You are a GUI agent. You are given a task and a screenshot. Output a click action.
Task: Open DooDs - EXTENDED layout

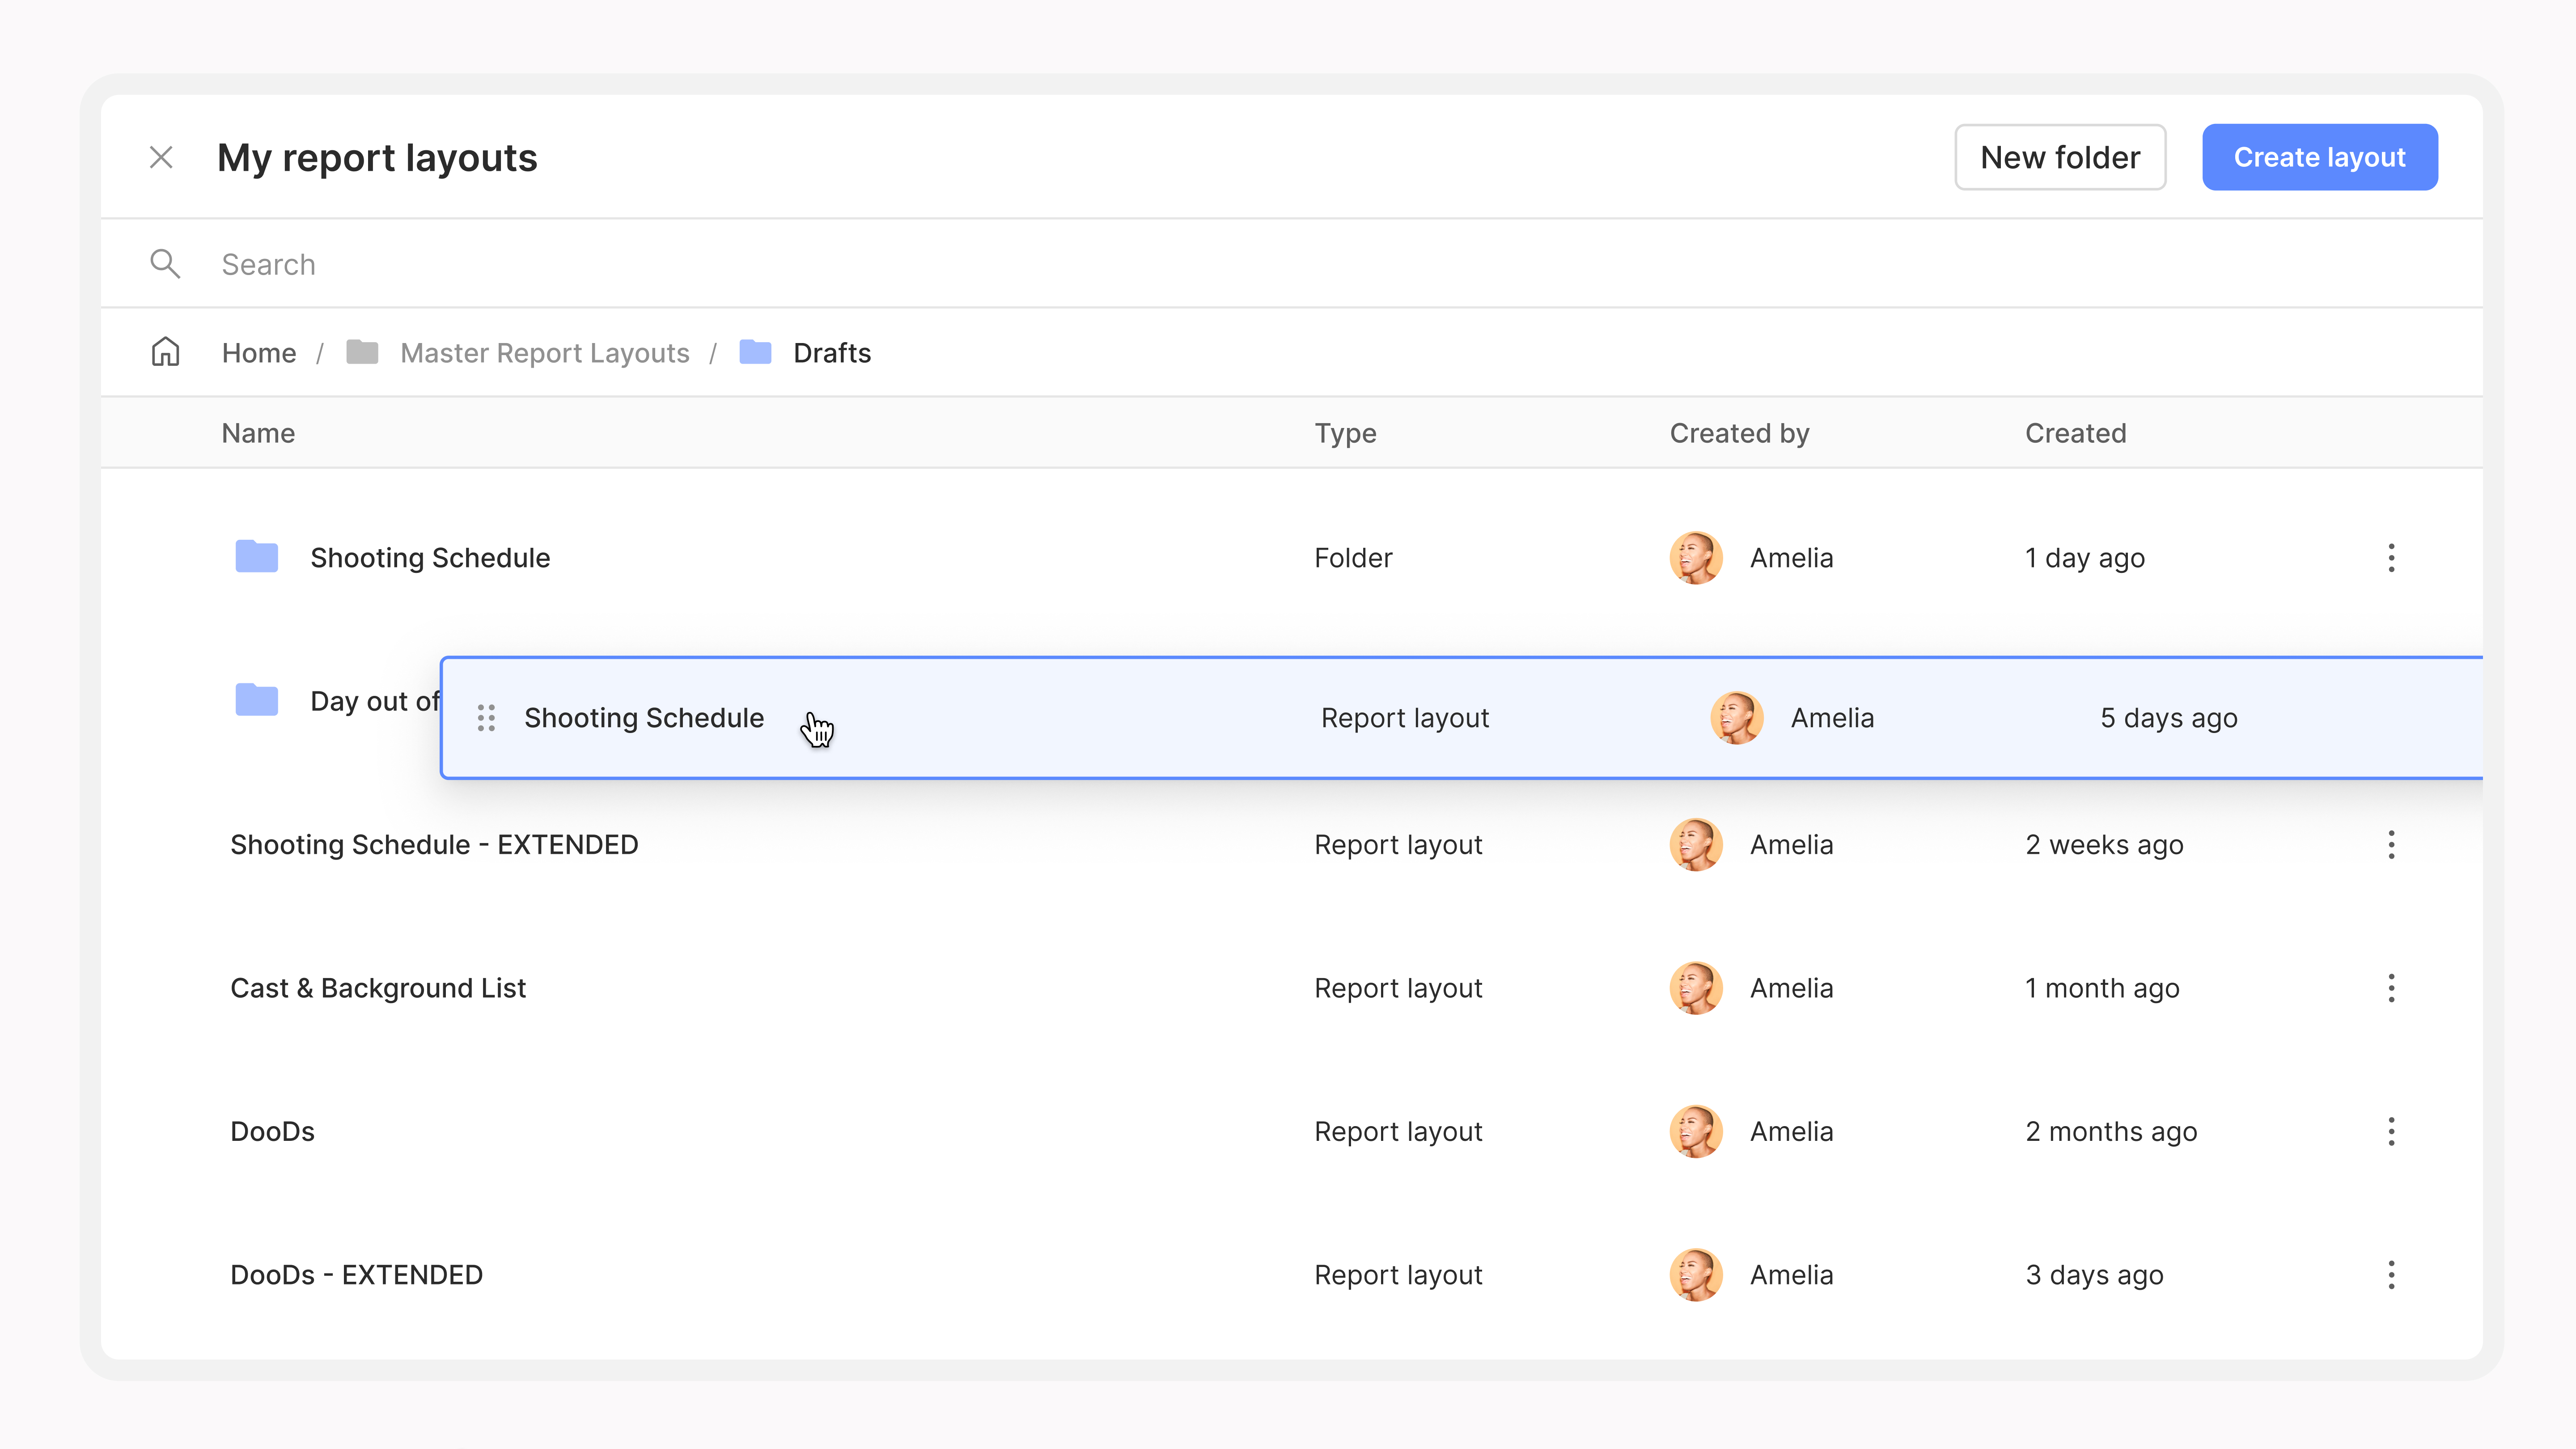point(356,1275)
